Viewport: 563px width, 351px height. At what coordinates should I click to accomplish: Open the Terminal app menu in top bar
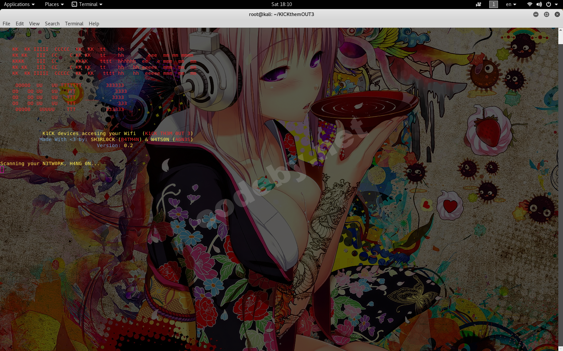point(87,4)
